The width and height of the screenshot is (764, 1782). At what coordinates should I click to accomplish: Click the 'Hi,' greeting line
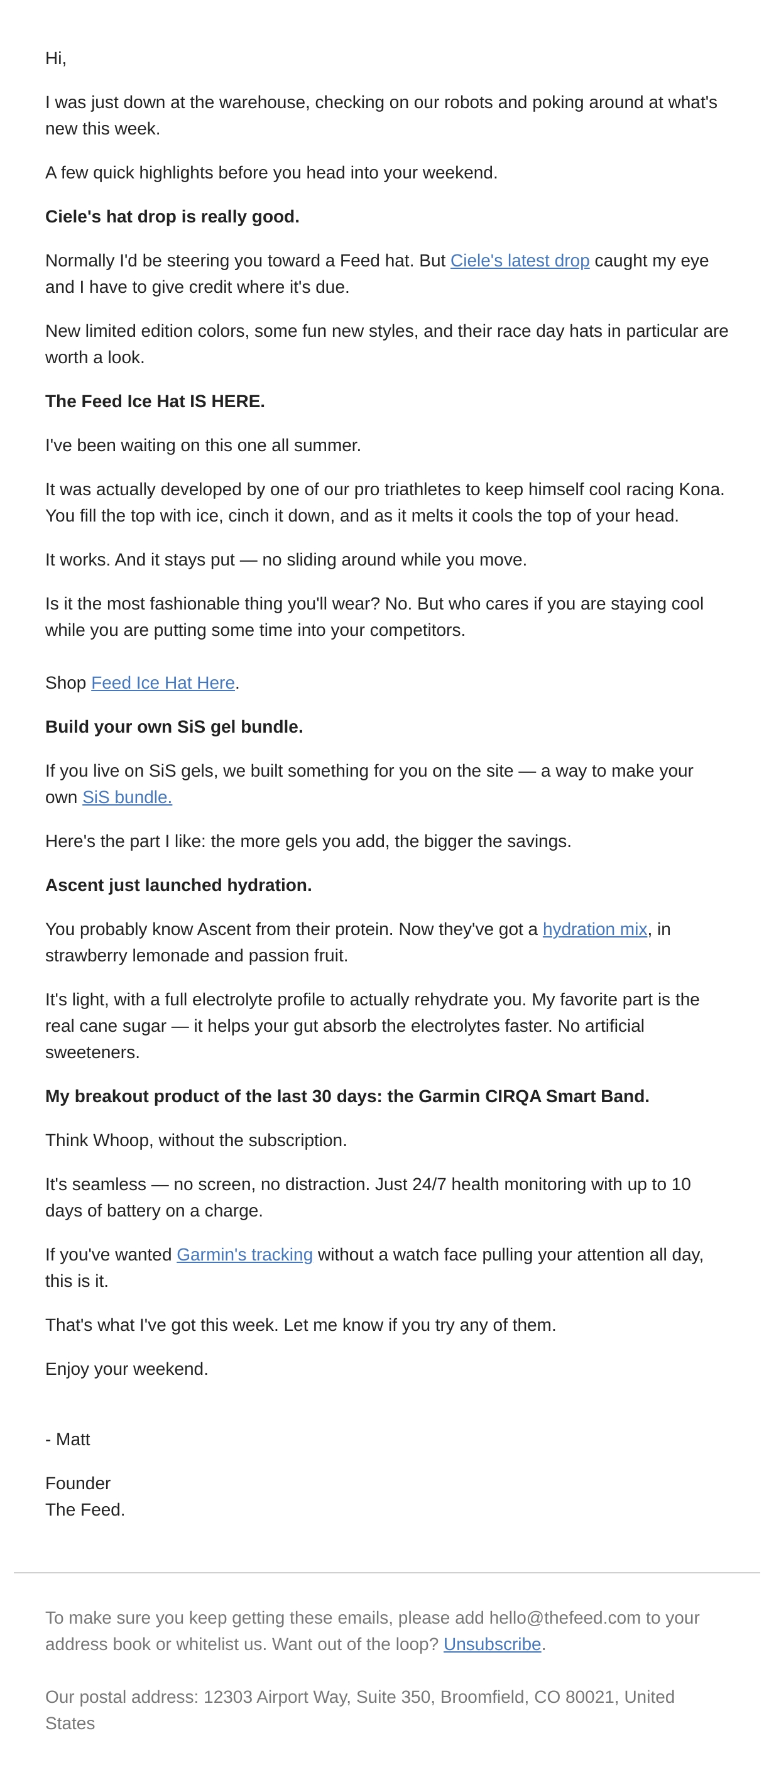click(56, 58)
